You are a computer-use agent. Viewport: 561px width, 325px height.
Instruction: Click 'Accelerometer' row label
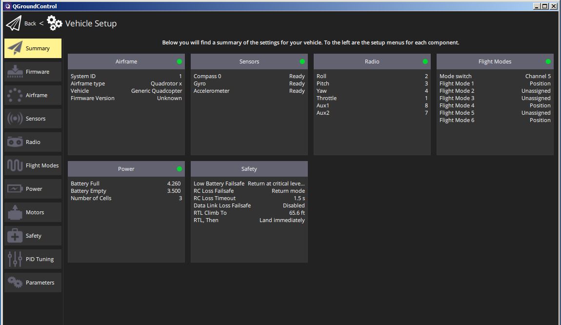coord(211,91)
